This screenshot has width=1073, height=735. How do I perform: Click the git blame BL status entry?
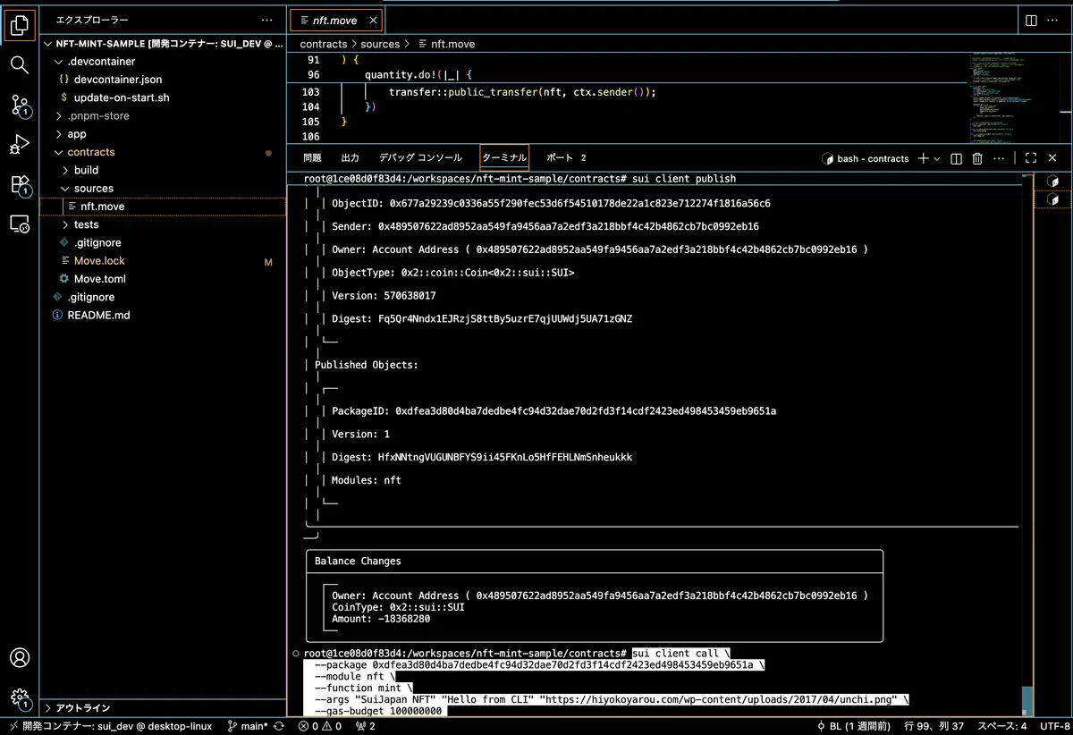tap(853, 726)
